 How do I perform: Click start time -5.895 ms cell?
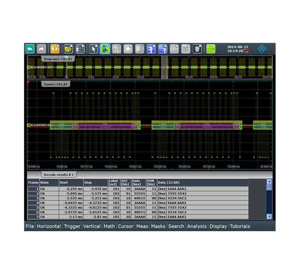tap(71, 193)
